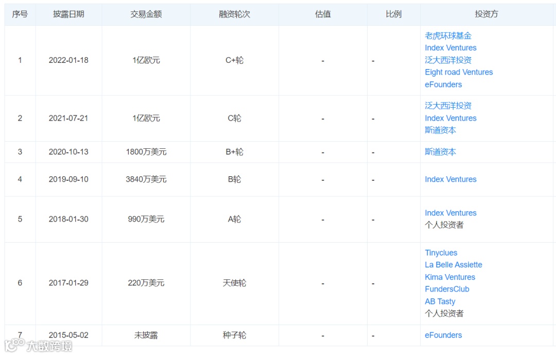Click the 220万美元 amount cell
Viewport: 556px width, 356px height.
[x=146, y=283]
